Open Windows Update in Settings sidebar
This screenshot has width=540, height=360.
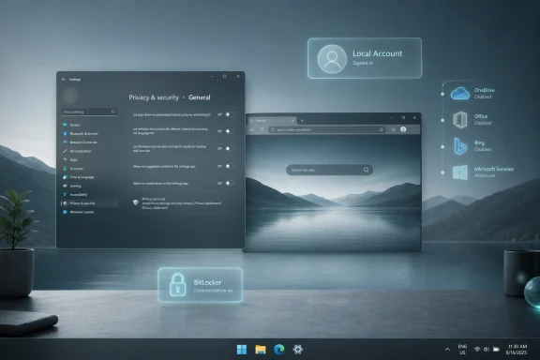tap(82, 212)
